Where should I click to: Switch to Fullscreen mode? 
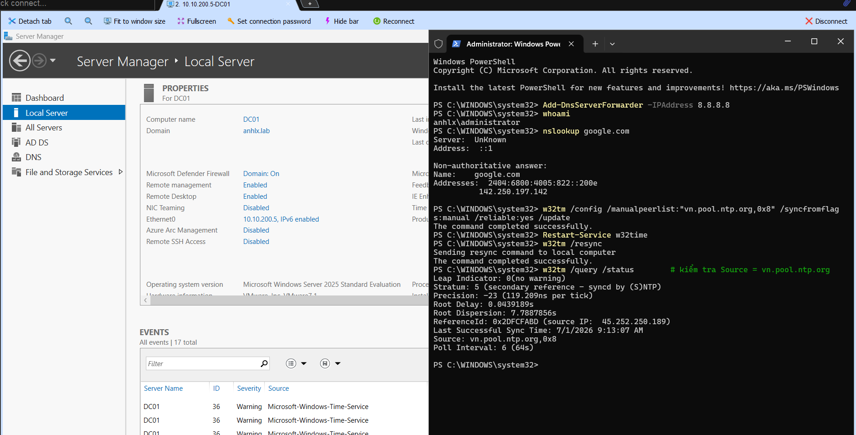(196, 21)
